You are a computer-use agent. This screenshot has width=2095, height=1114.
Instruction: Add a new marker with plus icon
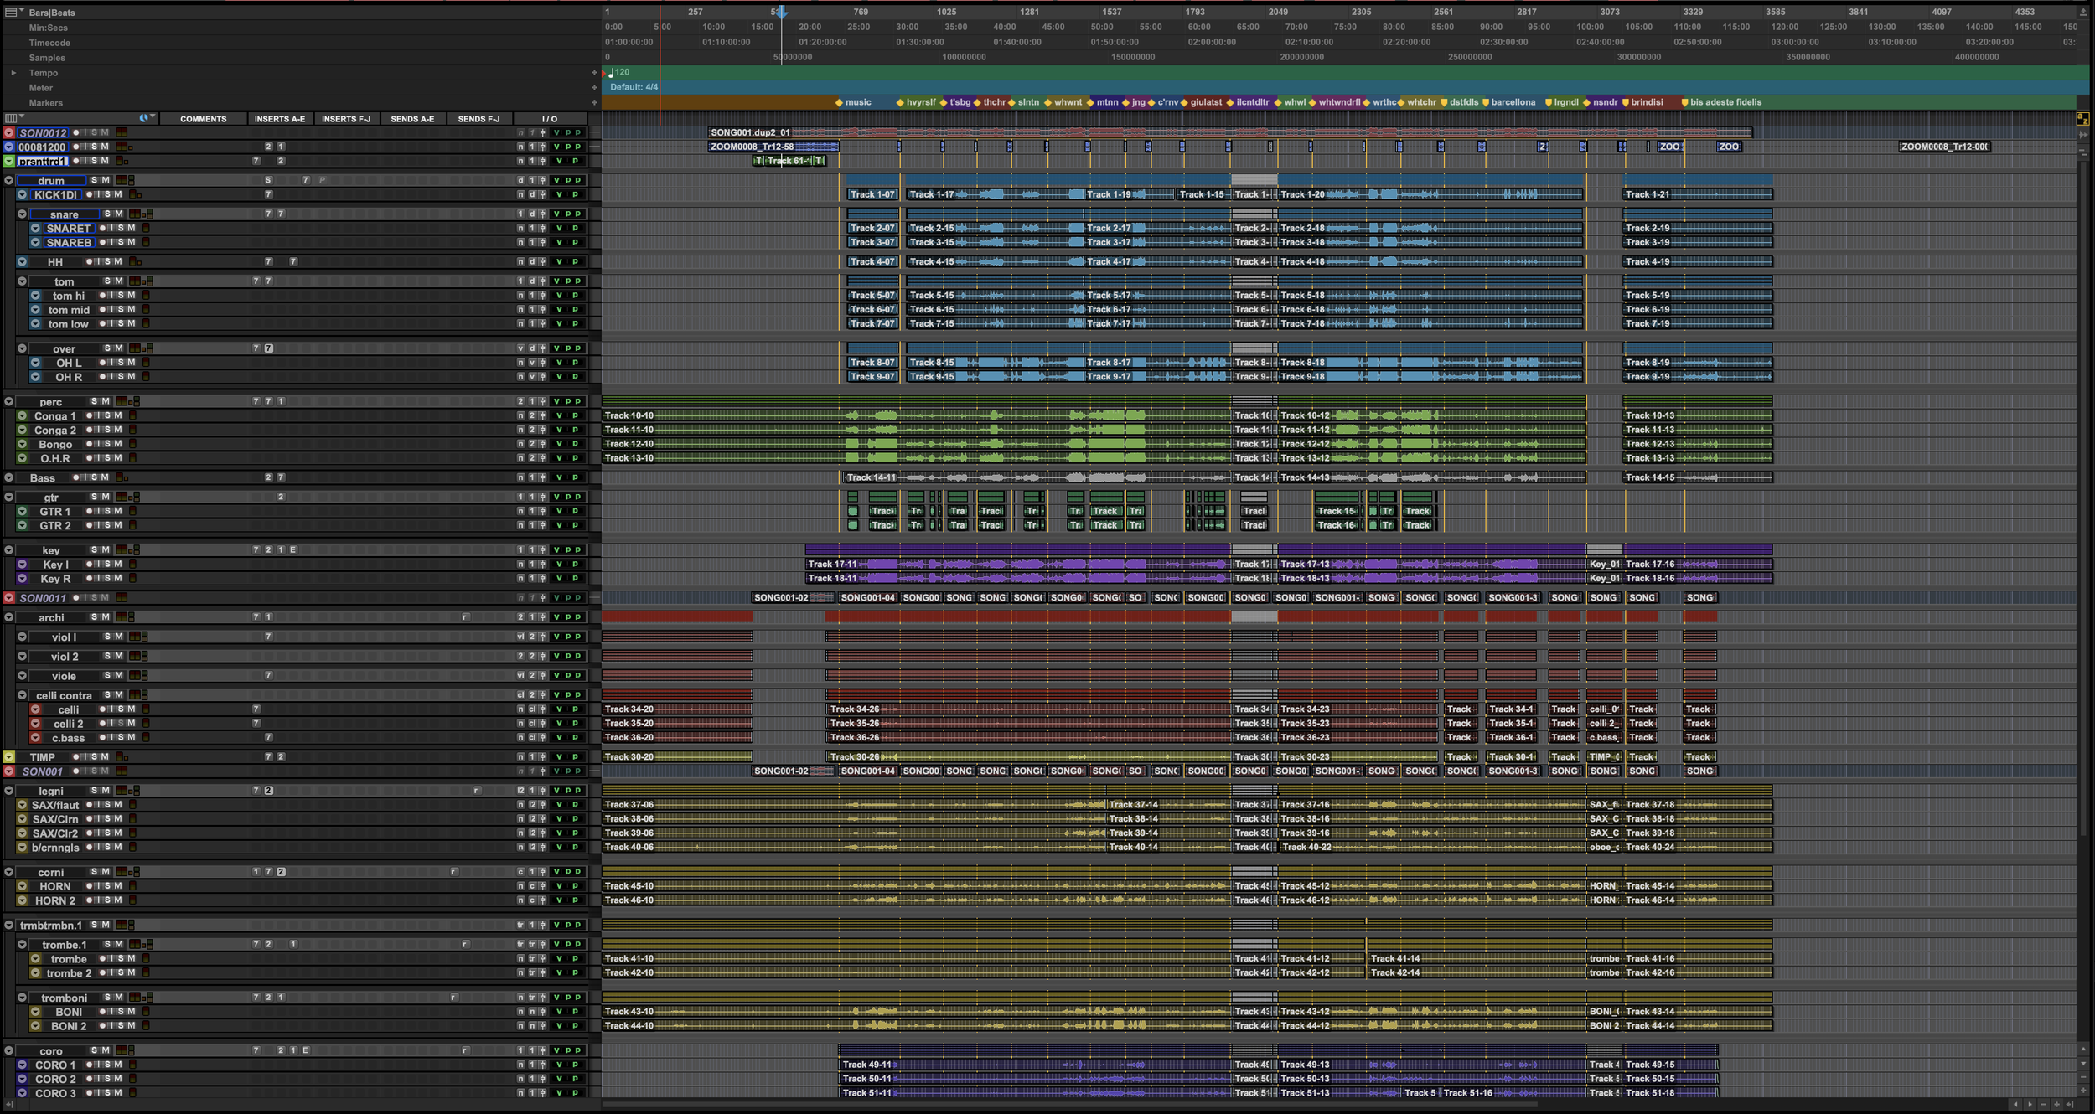coord(594,103)
